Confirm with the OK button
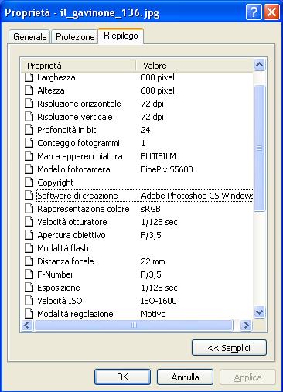Screen dimensions: 283x392 coord(122,377)
